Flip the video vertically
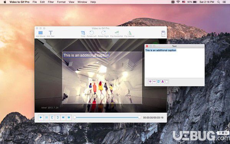Screen dimensions: 230x144 pos(130,34)
